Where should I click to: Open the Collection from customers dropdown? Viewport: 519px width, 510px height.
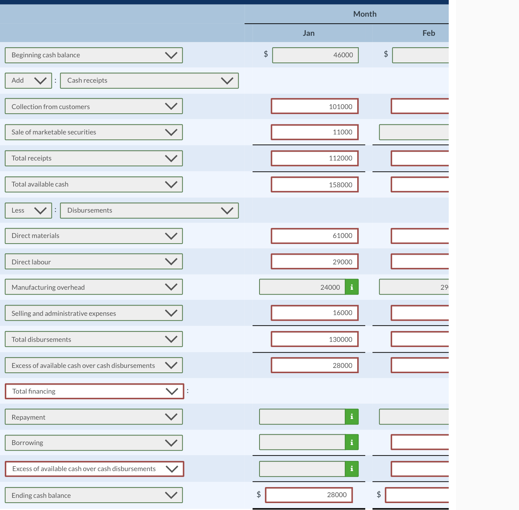point(94,106)
